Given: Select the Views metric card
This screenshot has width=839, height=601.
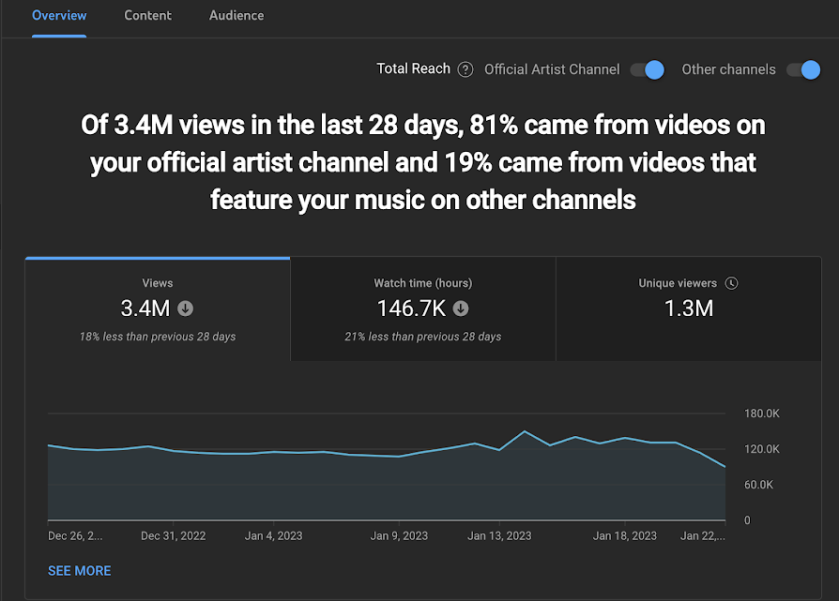Looking at the screenshot, I should 158,309.
